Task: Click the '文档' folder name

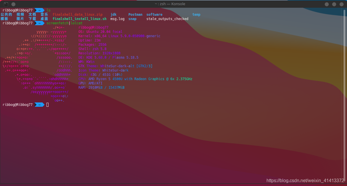Action: (32, 15)
